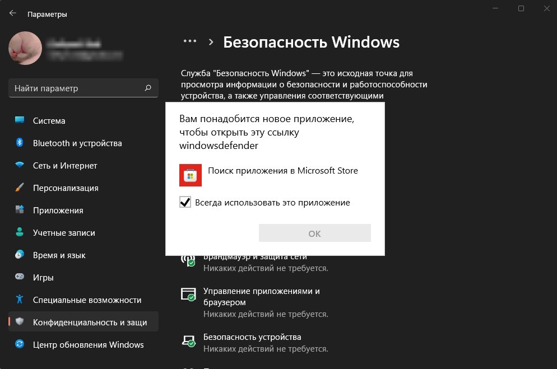Click the firewall network protection icon
The height and width of the screenshot is (369, 557).
(188, 260)
